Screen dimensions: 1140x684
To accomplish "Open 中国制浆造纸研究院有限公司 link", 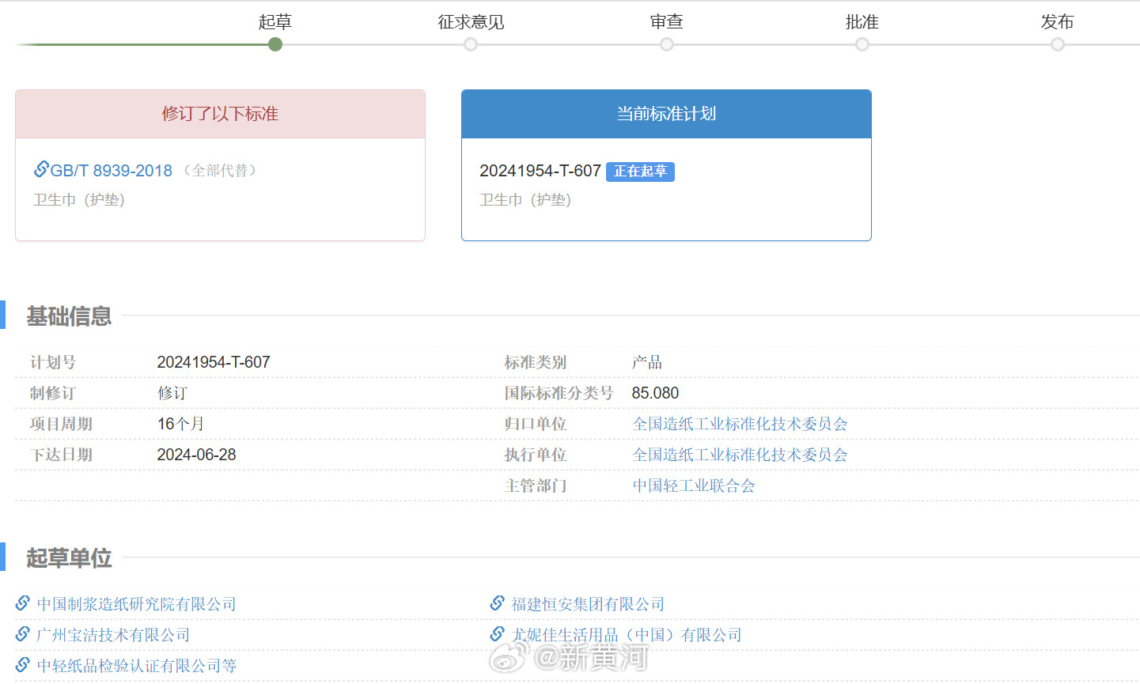I will click(x=136, y=604).
